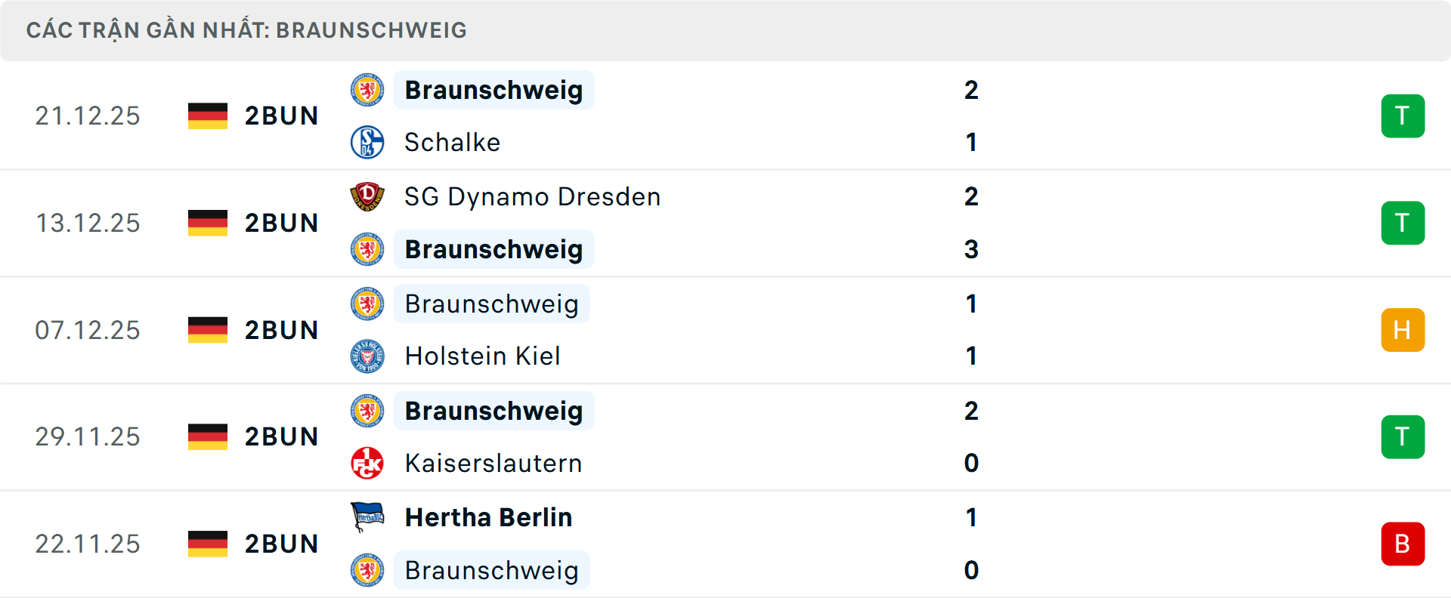Click the Các trận gần nhất: Braunschweig header
This screenshot has height=598, width=1451.
[x=246, y=30]
